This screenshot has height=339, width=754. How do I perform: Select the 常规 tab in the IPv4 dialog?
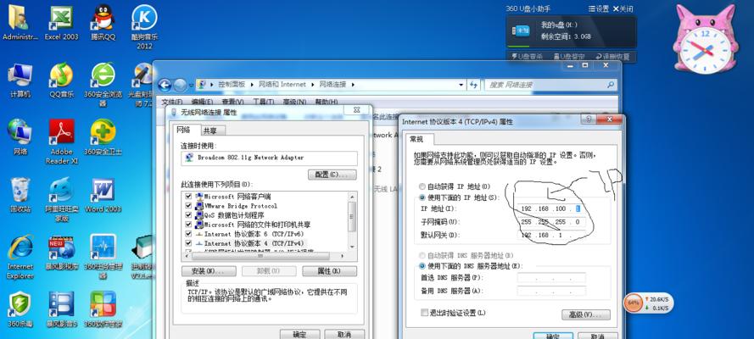pos(416,139)
